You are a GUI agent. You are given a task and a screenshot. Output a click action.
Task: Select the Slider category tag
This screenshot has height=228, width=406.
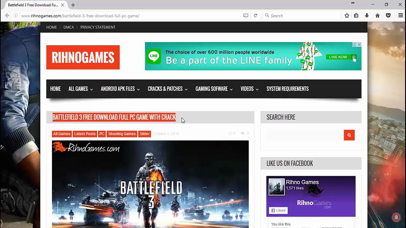point(144,134)
